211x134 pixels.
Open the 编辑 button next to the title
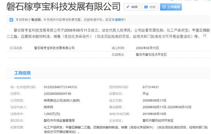tap(132, 7)
